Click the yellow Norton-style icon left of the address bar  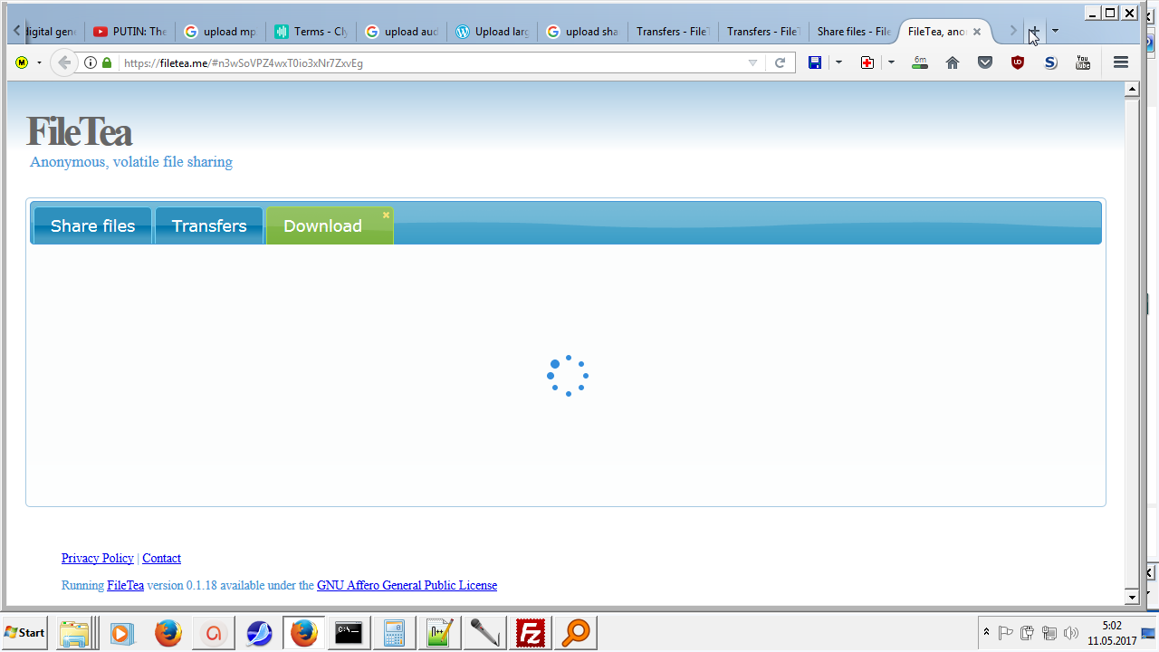pos(22,62)
